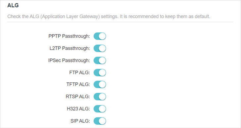Click the PPTP Passthrough label text
The height and width of the screenshot is (128, 241).
tap(69, 36)
